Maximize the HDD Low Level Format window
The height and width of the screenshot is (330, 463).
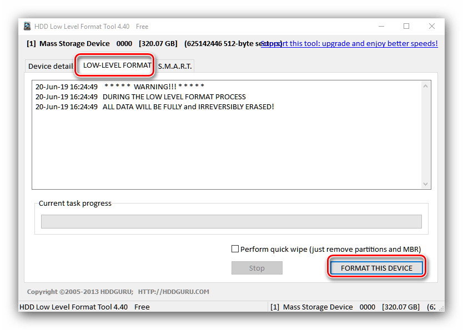[406, 26]
